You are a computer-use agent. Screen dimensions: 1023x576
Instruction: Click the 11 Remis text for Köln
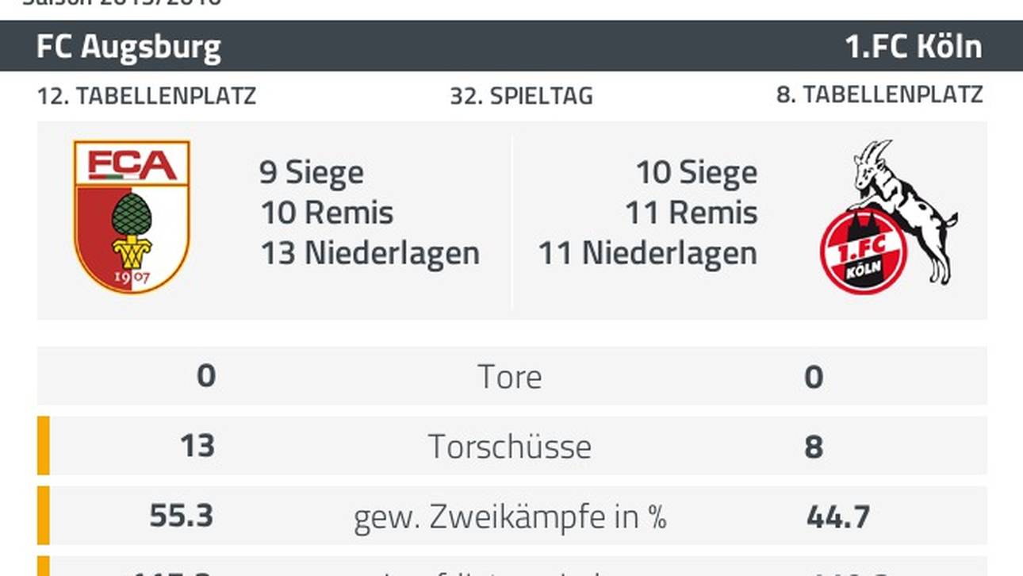tap(692, 213)
